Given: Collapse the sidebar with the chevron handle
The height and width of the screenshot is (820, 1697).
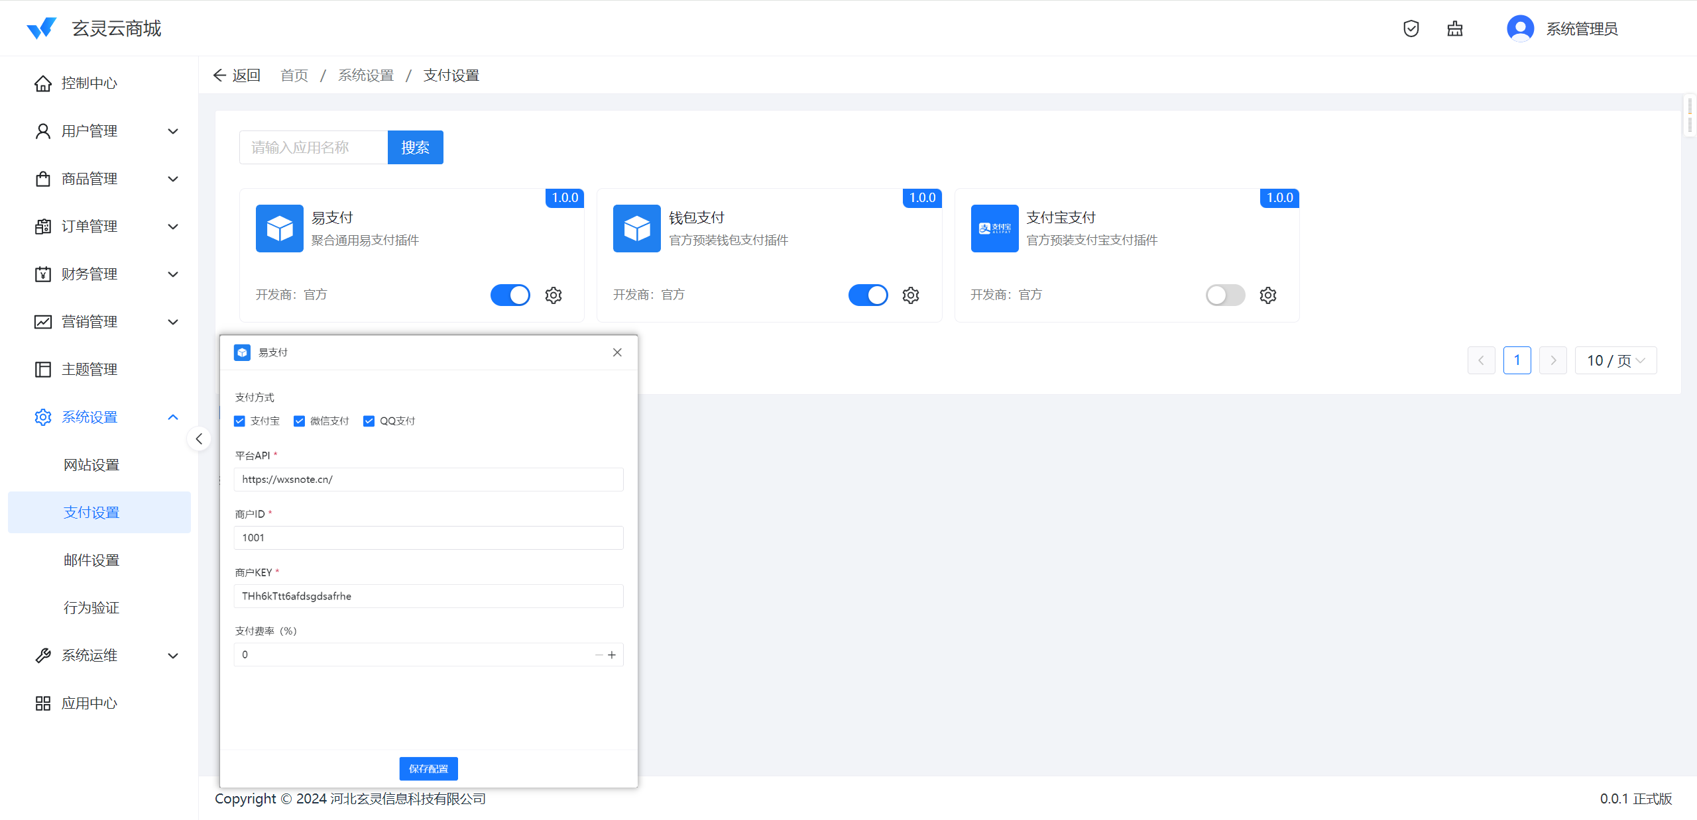Looking at the screenshot, I should (199, 438).
